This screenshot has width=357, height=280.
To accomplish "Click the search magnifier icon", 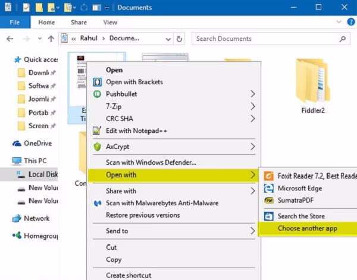I will (343, 39).
